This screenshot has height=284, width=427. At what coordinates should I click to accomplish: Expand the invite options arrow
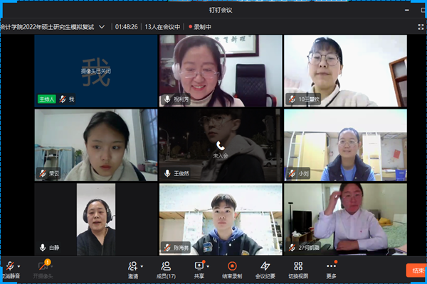pos(141,266)
